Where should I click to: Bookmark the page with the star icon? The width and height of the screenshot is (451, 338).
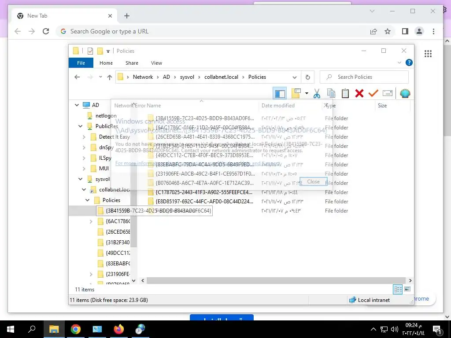[x=388, y=31]
